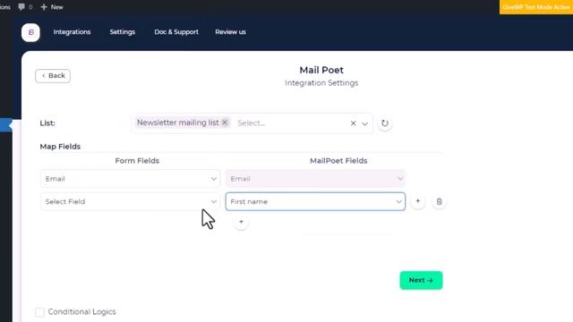
Task: Open the Email form field dropdown
Action: coord(131,179)
